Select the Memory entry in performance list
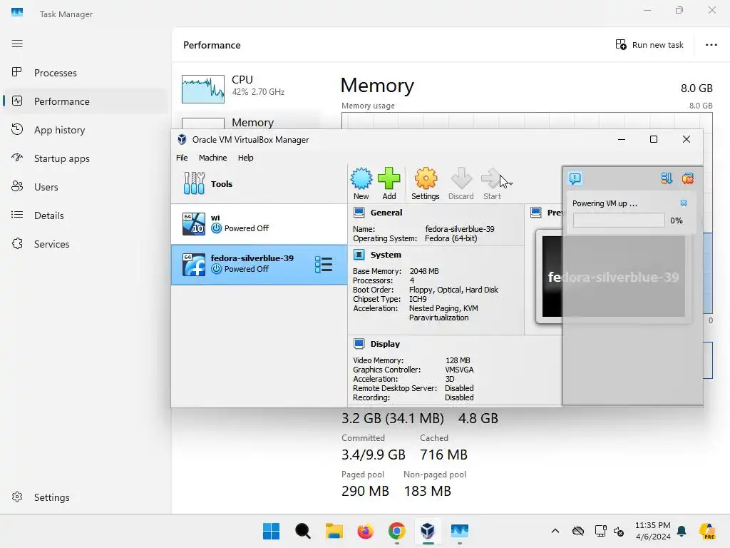The image size is (730, 548). point(252,123)
